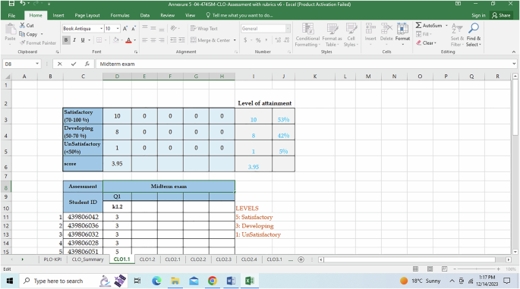The image size is (520, 289).
Task: Click the Orientation text-angle icon
Action: [x=173, y=29]
